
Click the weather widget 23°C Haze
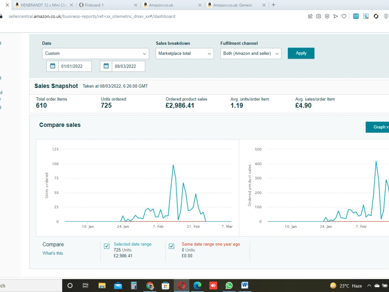tap(346, 285)
